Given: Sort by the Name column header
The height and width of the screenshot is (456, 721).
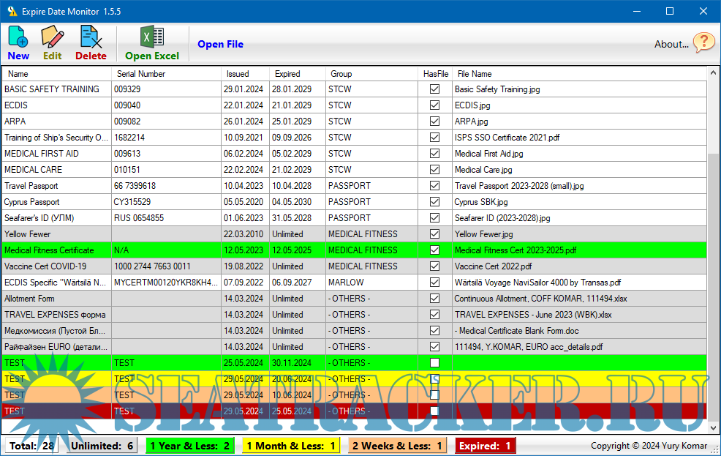Looking at the screenshot, I should tap(18, 74).
